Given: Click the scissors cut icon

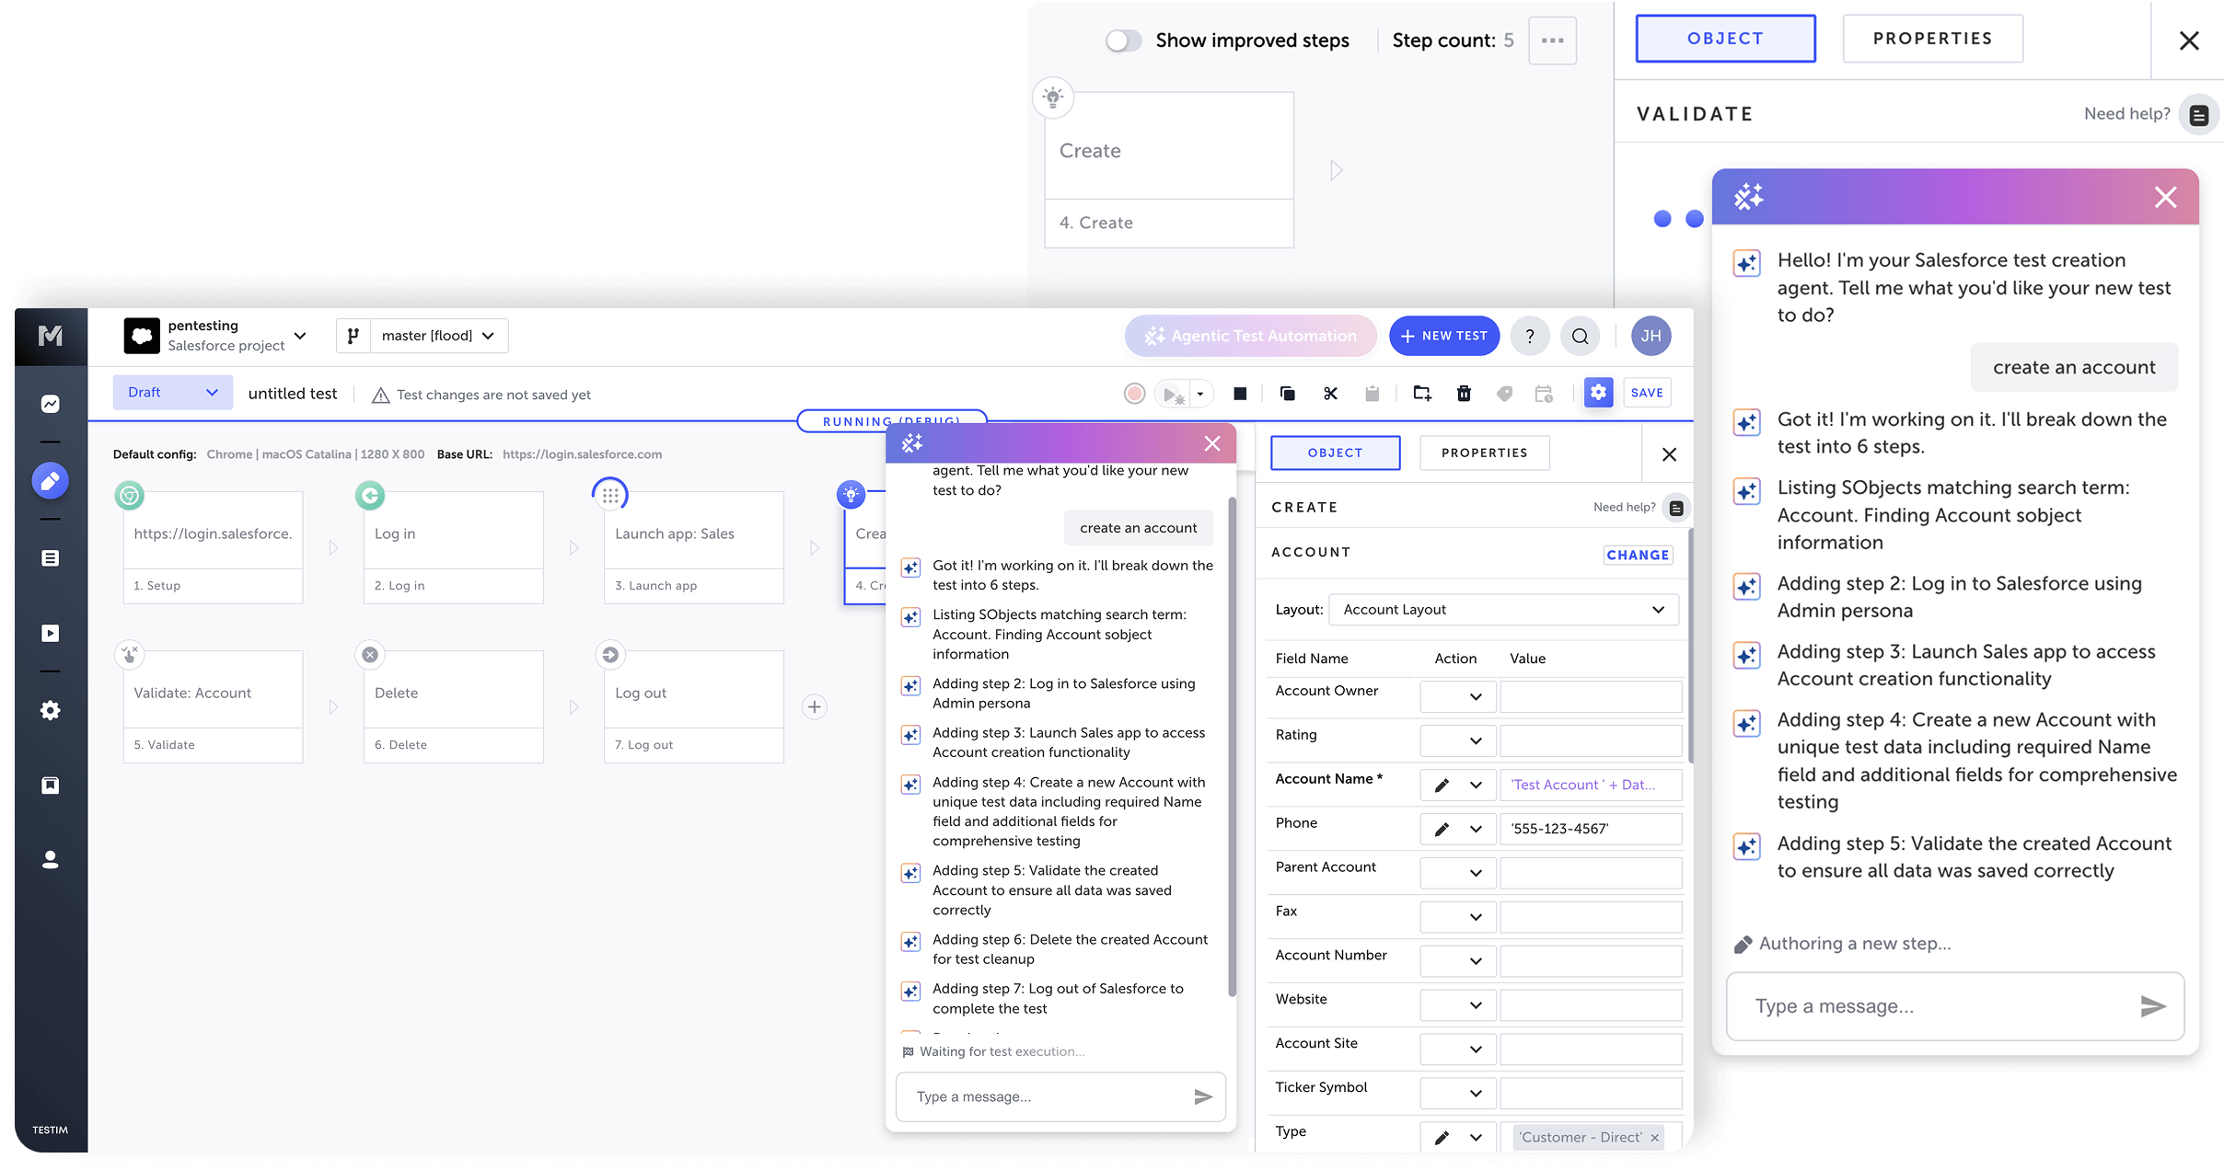Looking at the screenshot, I should [1330, 394].
